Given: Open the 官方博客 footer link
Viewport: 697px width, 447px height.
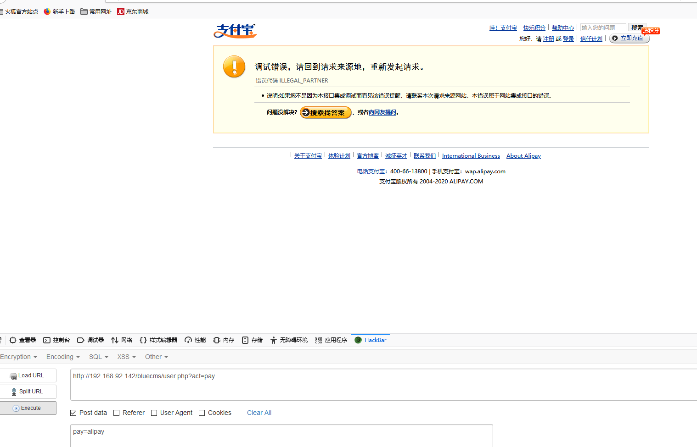Looking at the screenshot, I should (368, 156).
